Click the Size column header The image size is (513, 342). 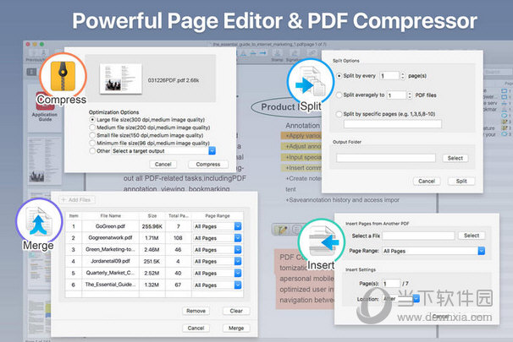[x=152, y=215]
